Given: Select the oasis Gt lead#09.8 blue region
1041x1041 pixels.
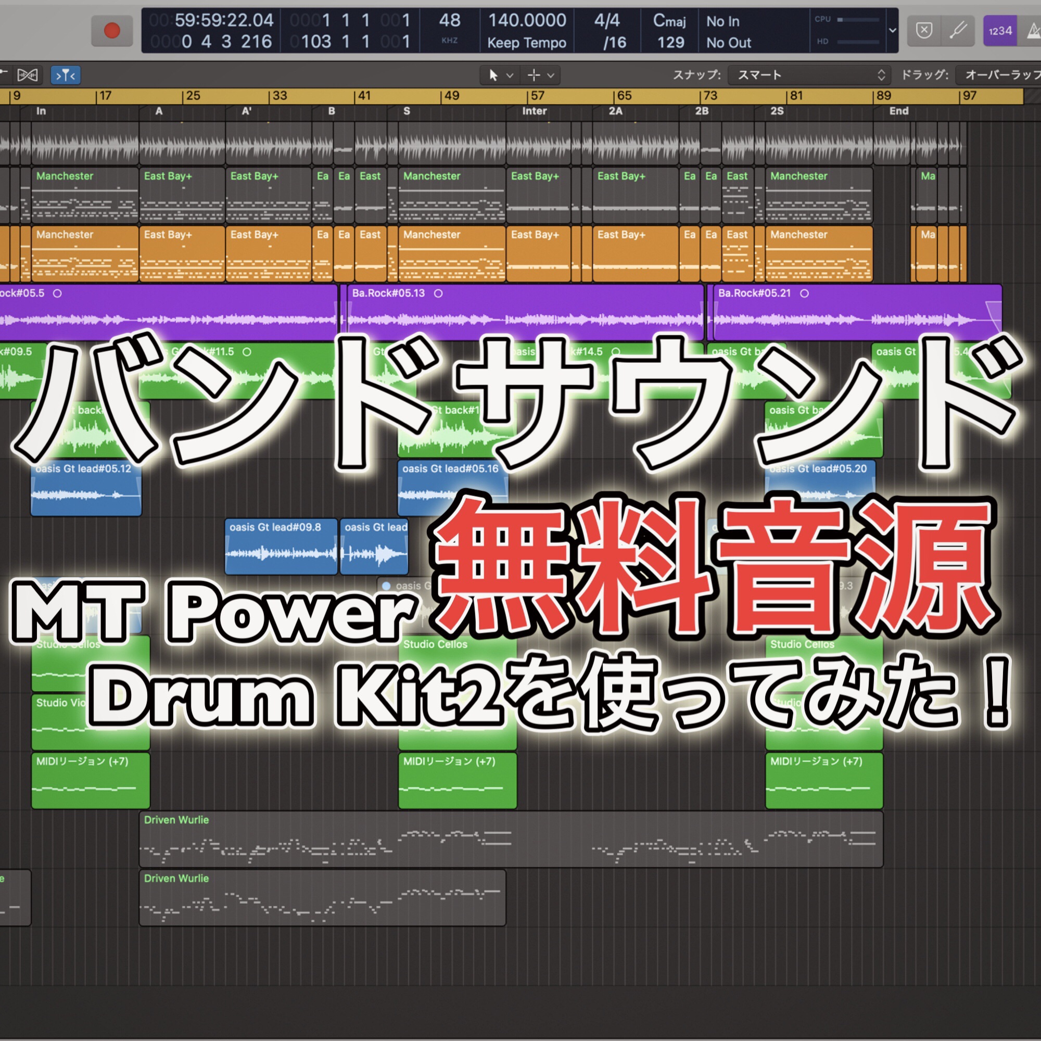Looking at the screenshot, I should [281, 546].
